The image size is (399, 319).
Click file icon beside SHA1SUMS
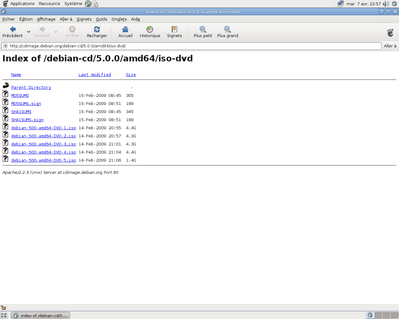click(x=5, y=110)
